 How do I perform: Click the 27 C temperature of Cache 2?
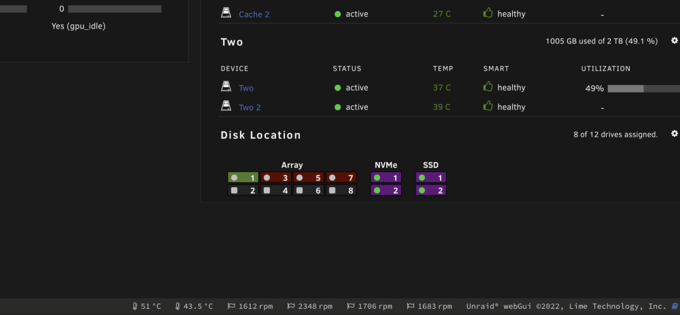tap(442, 14)
